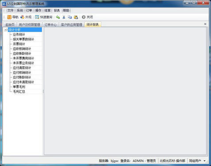Click the paste clipboard icon
The height and width of the screenshot is (166, 211).
click(x=76, y=17)
